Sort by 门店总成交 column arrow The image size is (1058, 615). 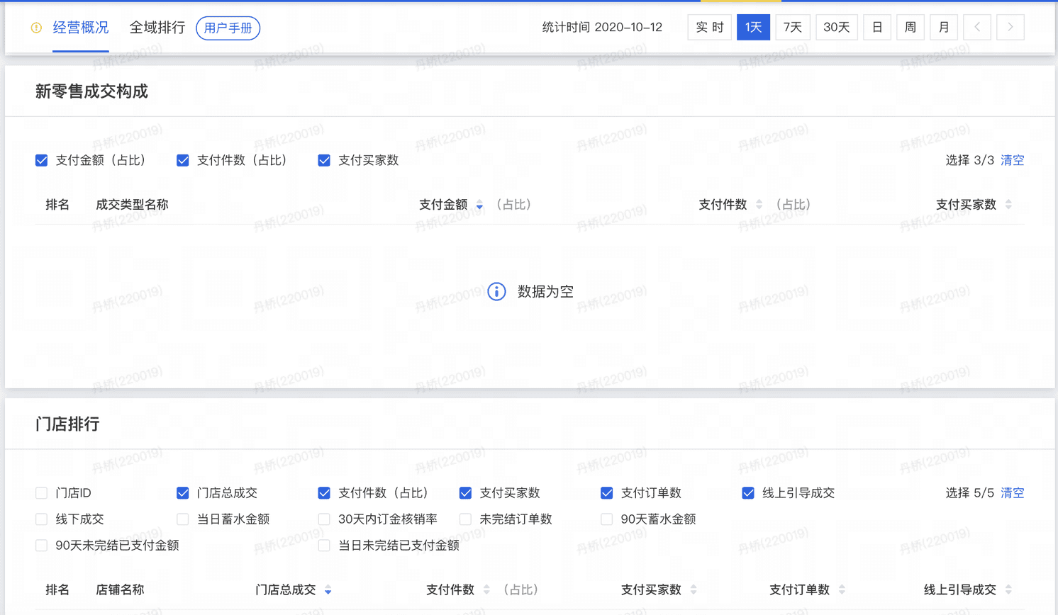[x=328, y=589]
